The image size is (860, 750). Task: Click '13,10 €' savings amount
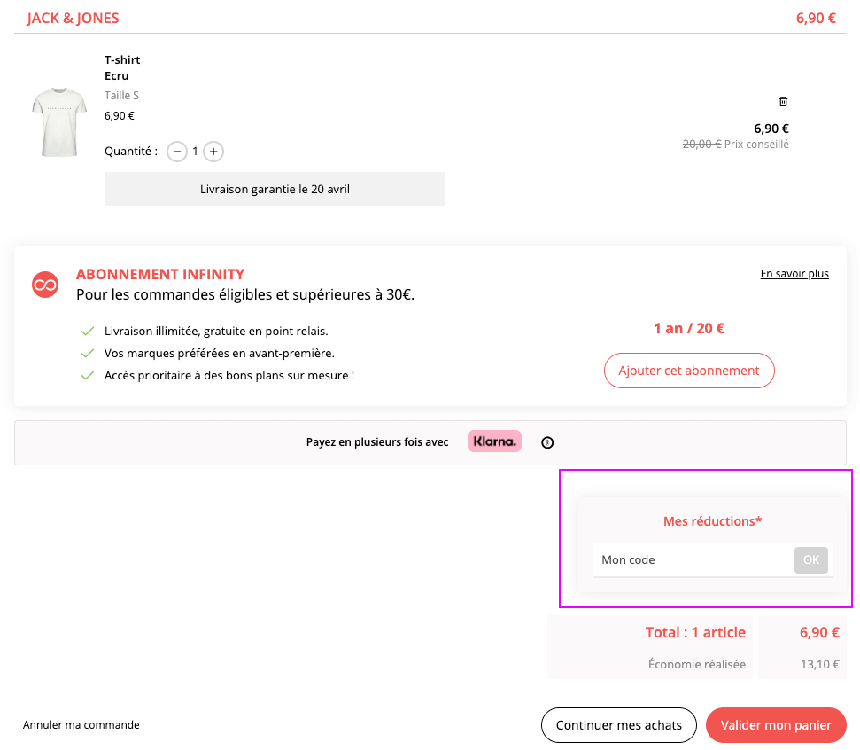[820, 664]
